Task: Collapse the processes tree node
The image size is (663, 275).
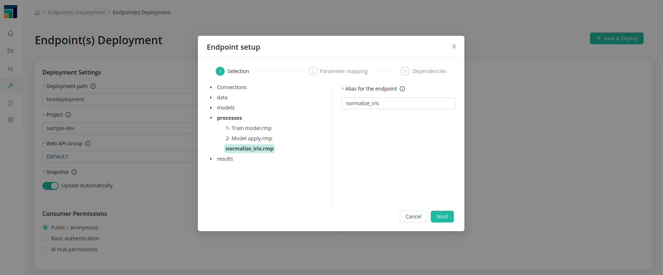Action: (211, 118)
